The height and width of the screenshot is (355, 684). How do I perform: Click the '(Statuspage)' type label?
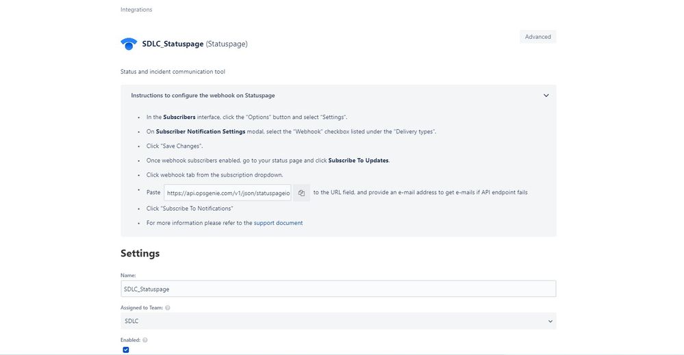click(x=227, y=44)
